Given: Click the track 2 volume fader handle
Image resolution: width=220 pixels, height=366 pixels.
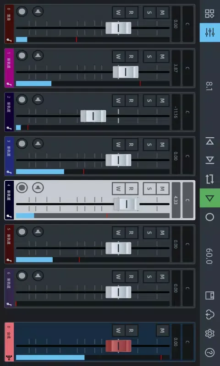Looking at the screenshot, I should point(93,116).
